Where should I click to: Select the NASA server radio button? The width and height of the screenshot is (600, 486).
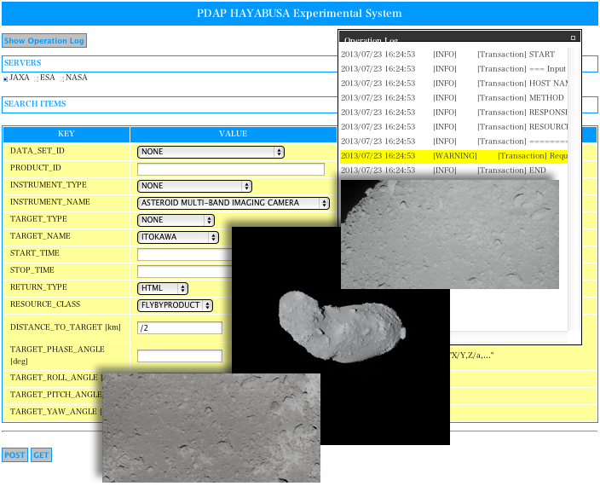click(x=61, y=78)
